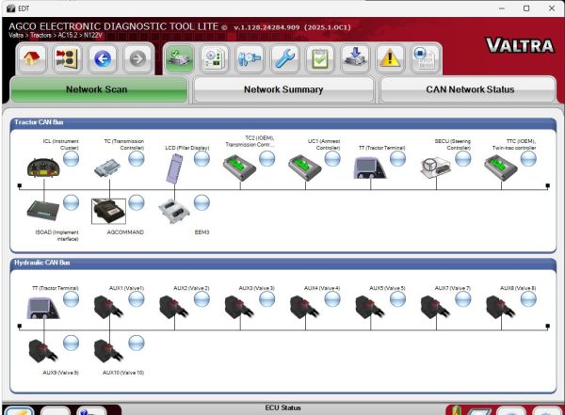Click the TC Transmission Controller status bubble
The width and height of the screenshot is (565, 415).
pyautogui.click(x=137, y=158)
